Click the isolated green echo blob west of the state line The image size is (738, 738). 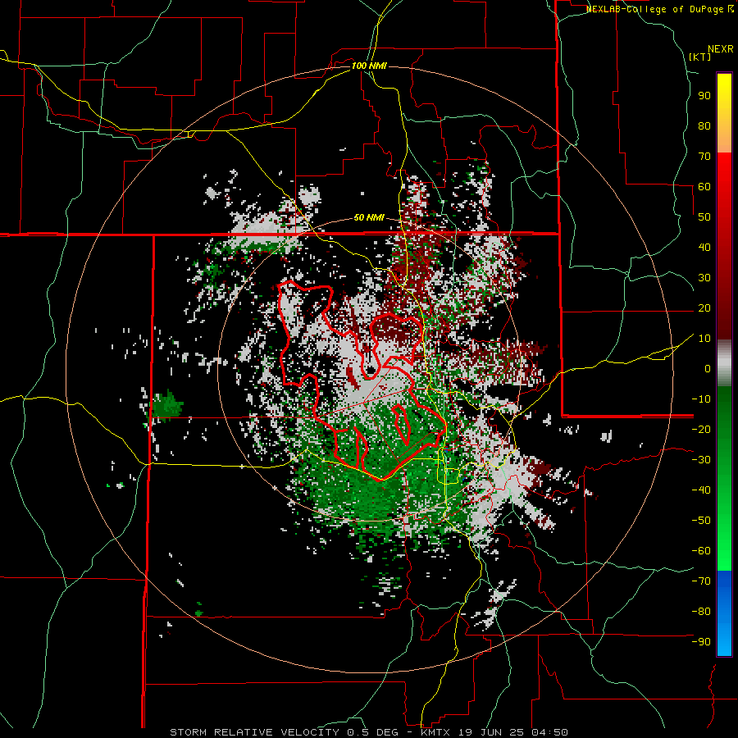167,405
